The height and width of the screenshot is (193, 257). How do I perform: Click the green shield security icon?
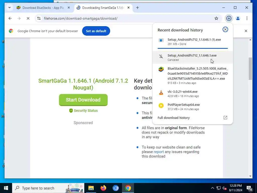(71, 111)
